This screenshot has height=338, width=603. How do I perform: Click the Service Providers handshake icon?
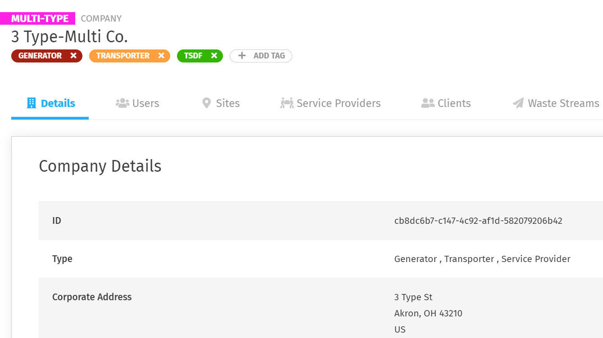(x=287, y=103)
